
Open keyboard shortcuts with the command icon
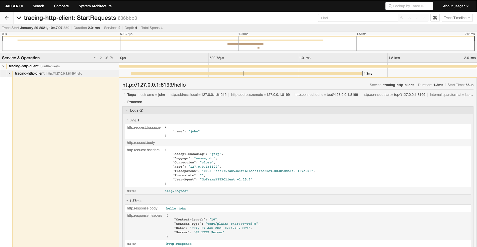(x=435, y=18)
